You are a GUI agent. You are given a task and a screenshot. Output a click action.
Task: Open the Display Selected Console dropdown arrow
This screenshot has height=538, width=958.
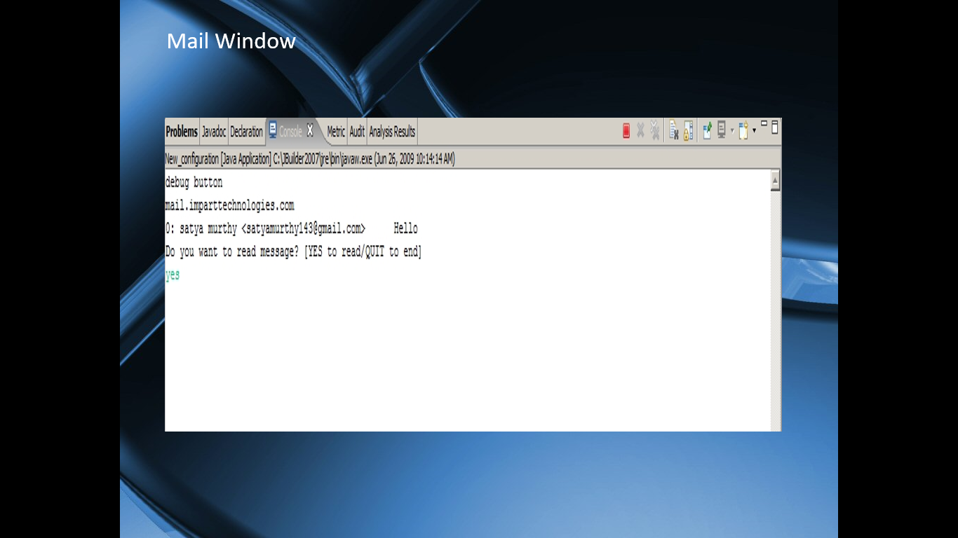tap(731, 130)
